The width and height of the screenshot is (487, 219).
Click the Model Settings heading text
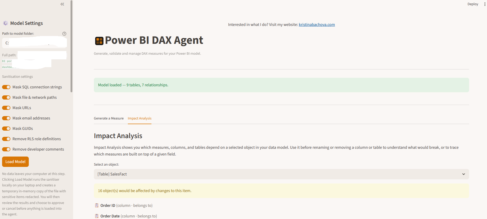click(x=26, y=23)
